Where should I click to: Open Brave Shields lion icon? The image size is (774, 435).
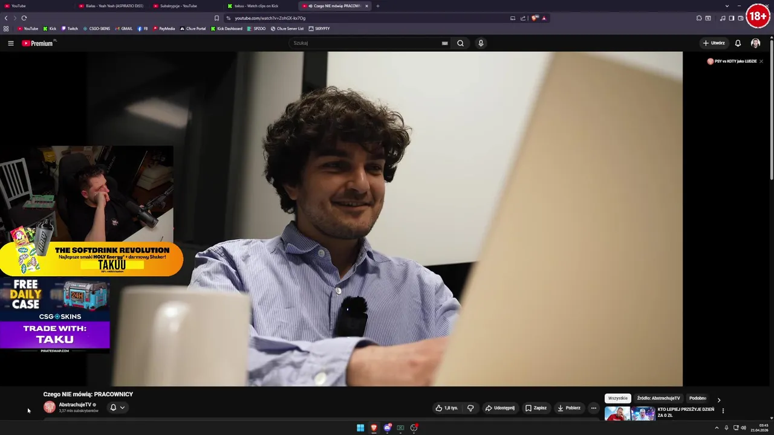535,18
